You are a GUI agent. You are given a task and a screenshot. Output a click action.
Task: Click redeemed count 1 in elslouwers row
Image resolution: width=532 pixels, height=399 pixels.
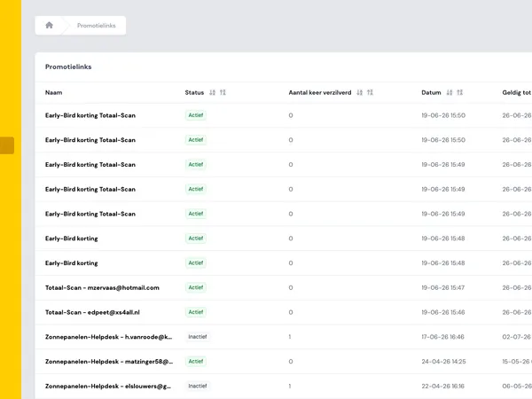point(290,386)
